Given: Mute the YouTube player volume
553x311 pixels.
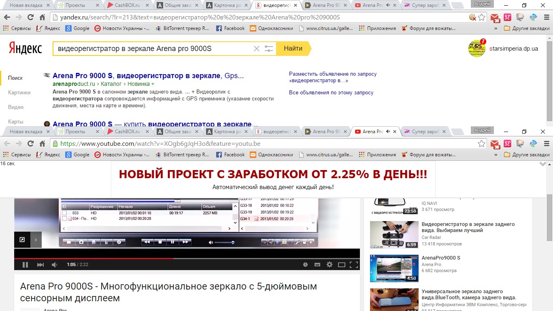Looking at the screenshot, I should click(x=54, y=265).
